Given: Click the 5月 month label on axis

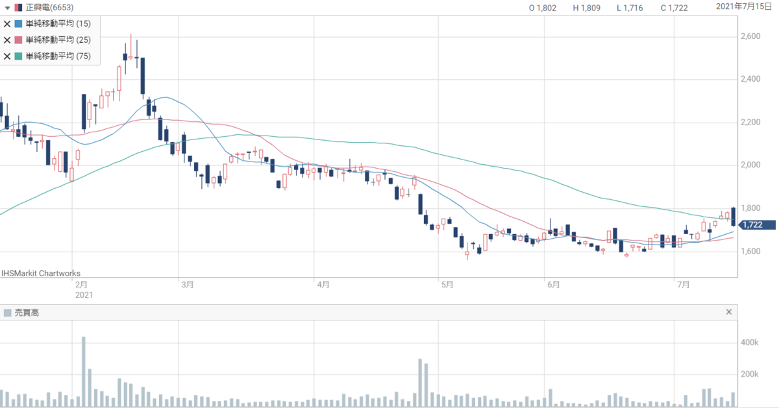Looking at the screenshot, I should 446,284.
